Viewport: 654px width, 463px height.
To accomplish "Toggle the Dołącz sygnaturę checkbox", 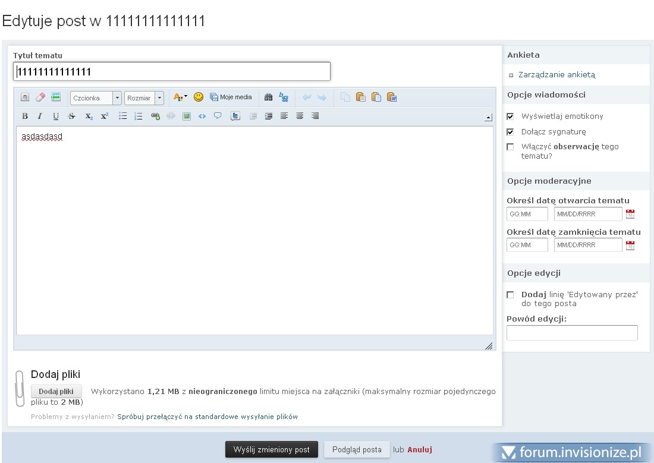I will tap(510, 131).
